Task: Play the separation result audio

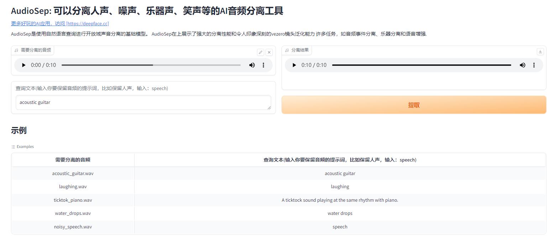Action: (x=294, y=65)
